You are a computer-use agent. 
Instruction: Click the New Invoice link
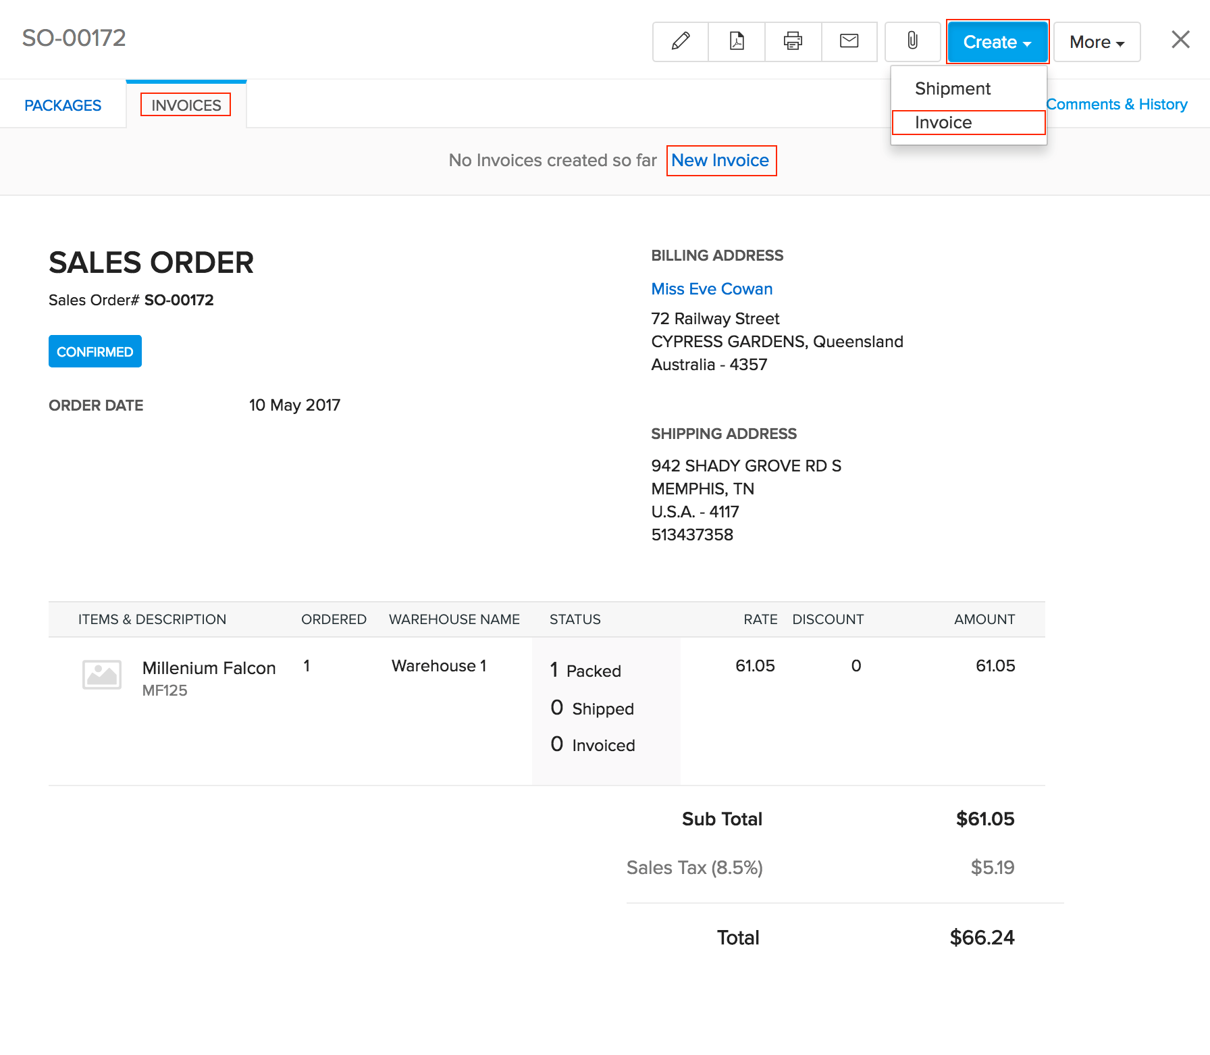720,160
